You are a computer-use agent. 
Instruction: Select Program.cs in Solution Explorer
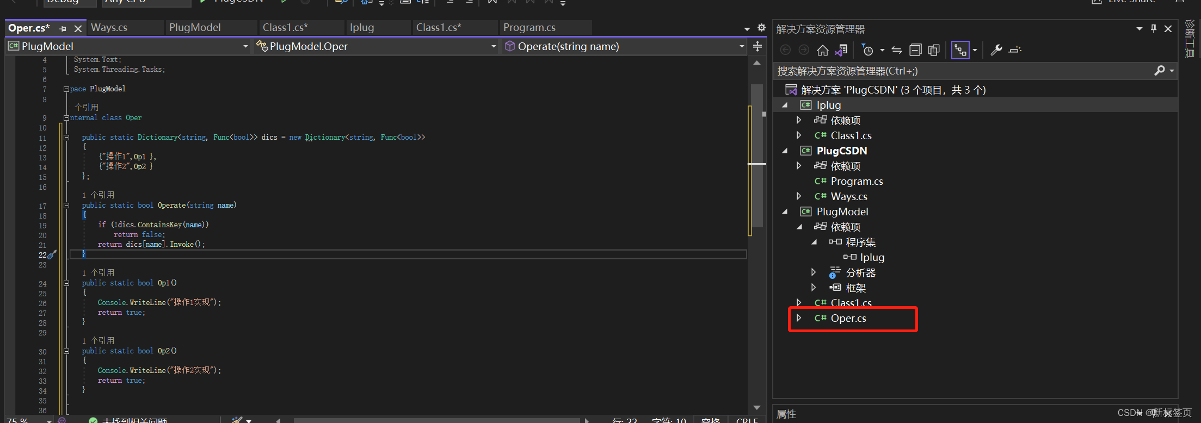point(857,181)
